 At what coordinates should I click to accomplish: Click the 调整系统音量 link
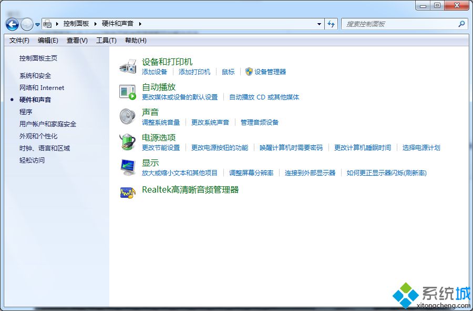click(x=161, y=122)
